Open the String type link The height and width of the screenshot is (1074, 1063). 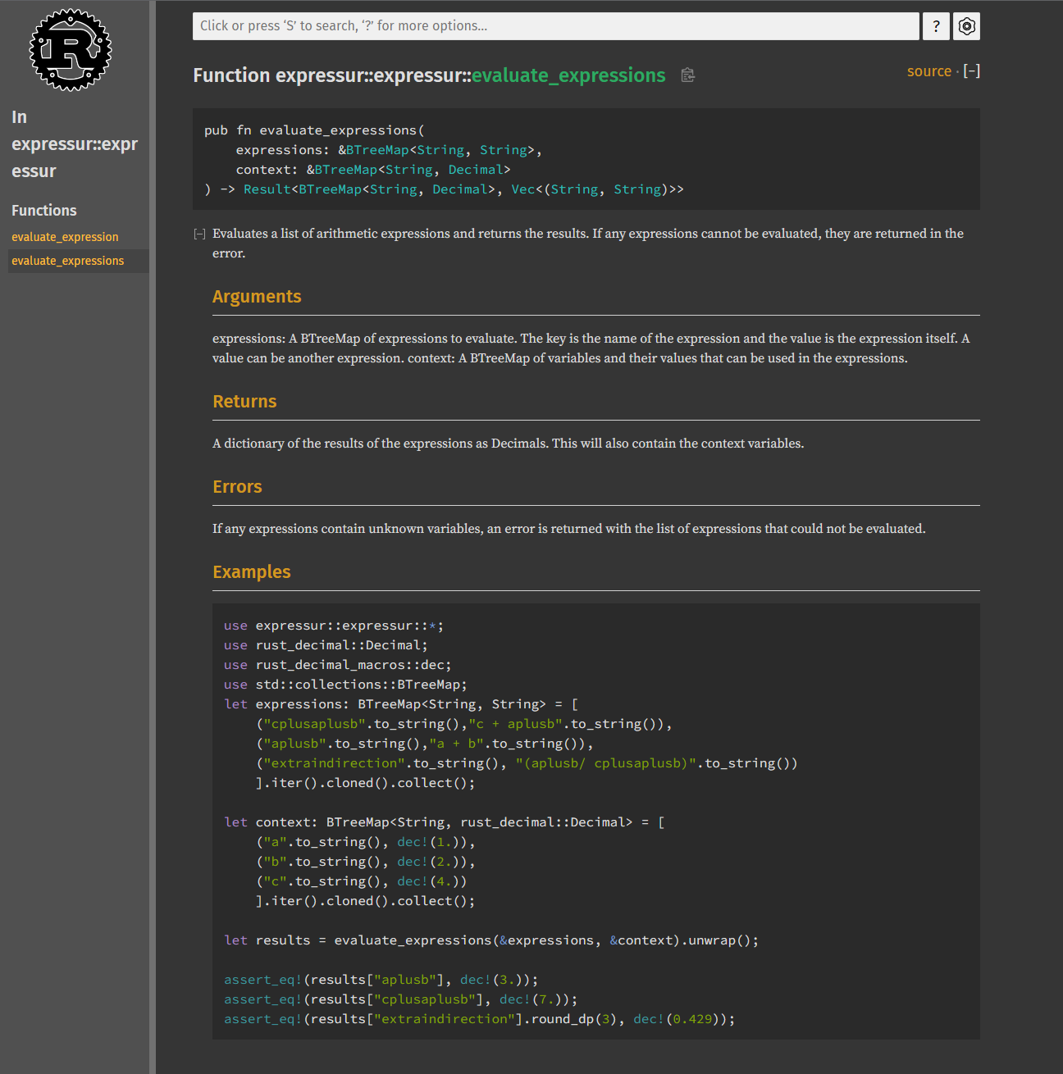click(440, 149)
